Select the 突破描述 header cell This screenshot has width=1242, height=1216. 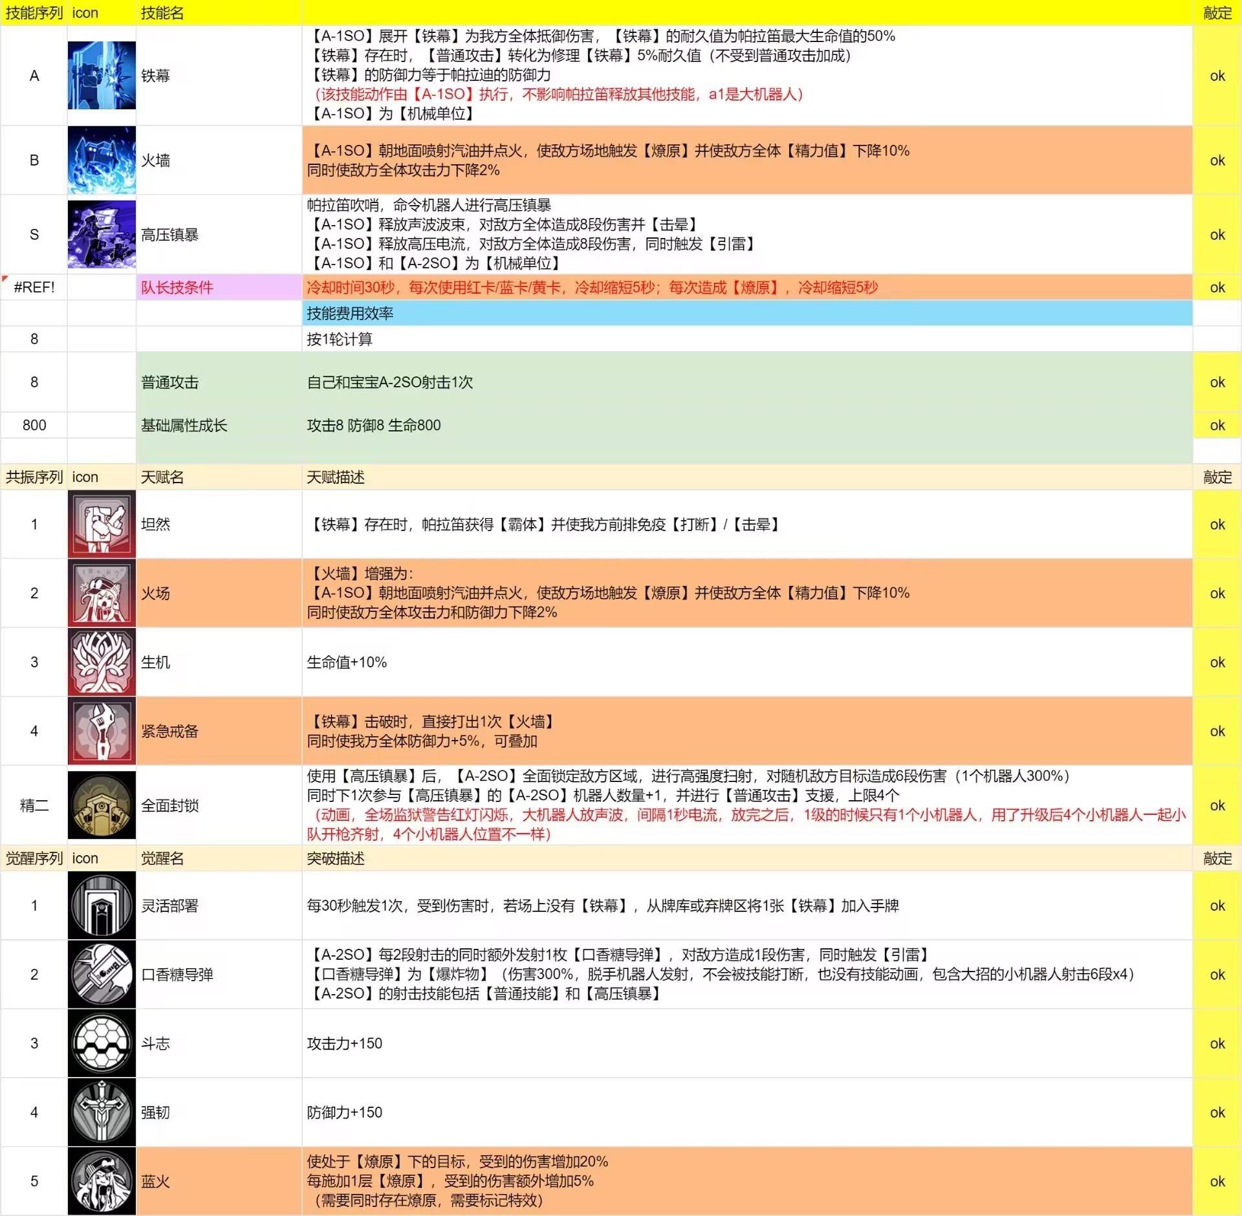pyautogui.click(x=747, y=858)
